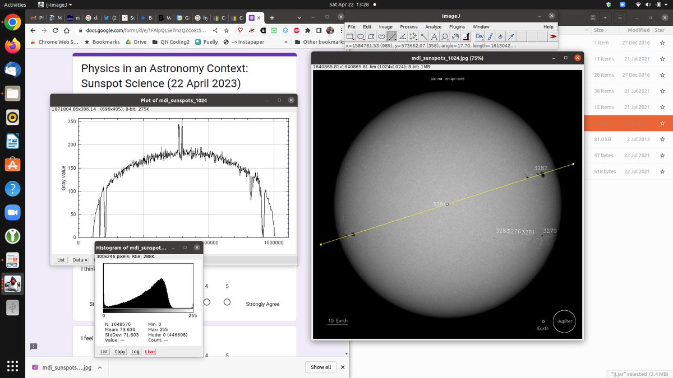Viewport: 673px width, 378px height.
Task: Open the Plugins menu in ImageJ
Action: coord(457,26)
